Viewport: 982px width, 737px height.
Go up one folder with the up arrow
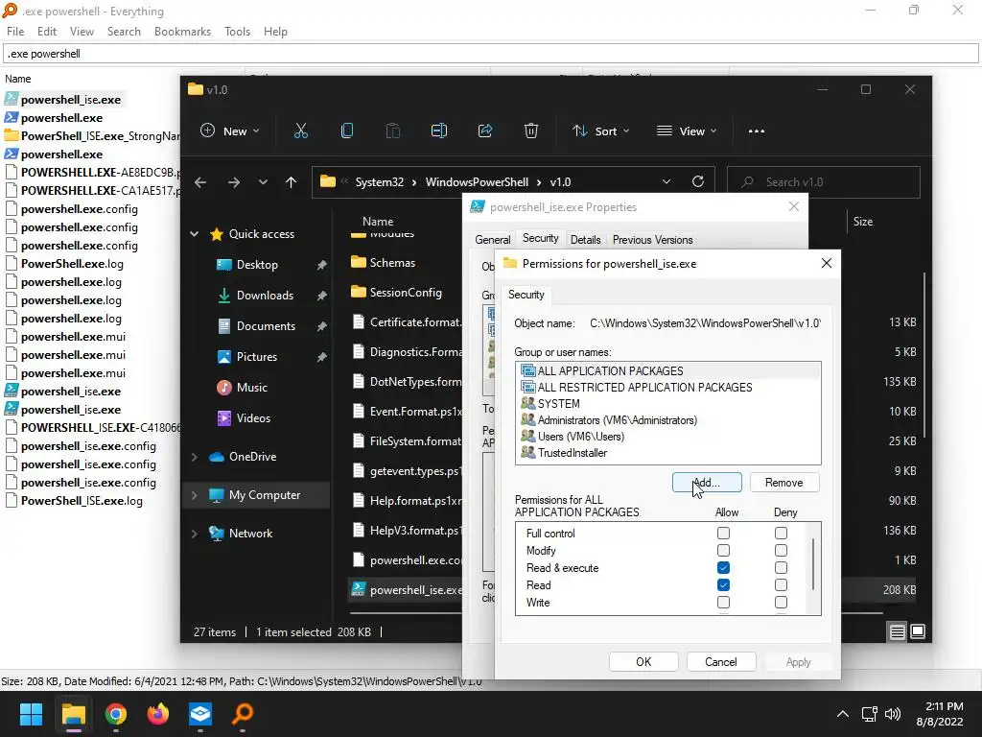[291, 182]
